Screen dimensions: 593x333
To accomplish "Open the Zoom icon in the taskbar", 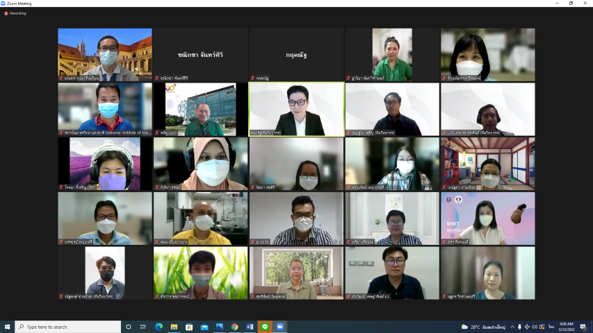I will point(280,327).
